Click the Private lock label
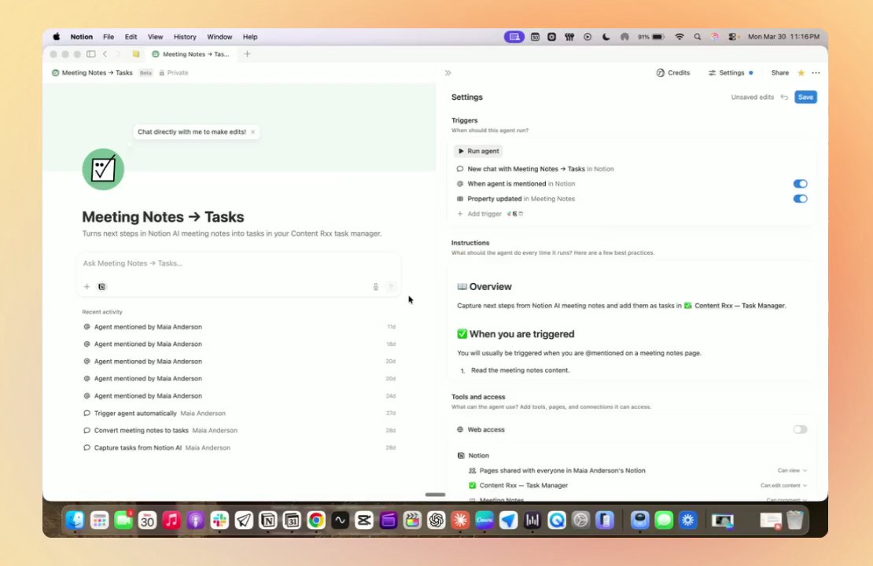This screenshot has width=873, height=566. point(174,73)
